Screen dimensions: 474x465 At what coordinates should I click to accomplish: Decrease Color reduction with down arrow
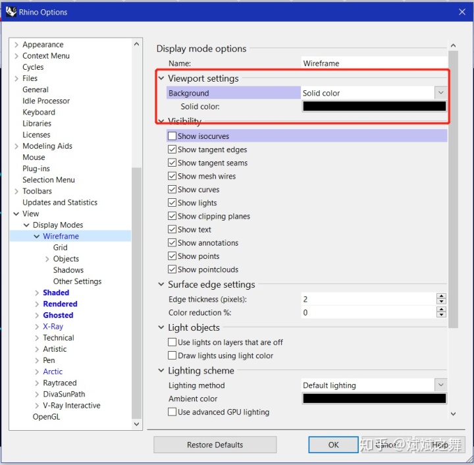(x=441, y=315)
